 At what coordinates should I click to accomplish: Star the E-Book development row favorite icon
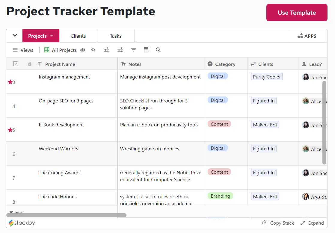point(10,129)
